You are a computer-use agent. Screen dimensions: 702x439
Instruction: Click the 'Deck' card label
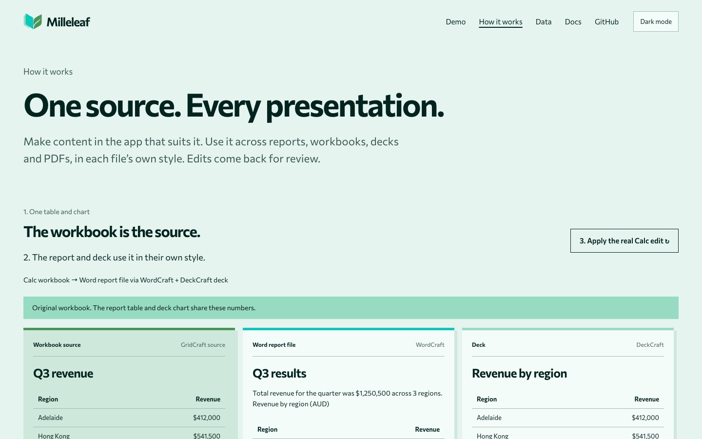[x=479, y=345]
